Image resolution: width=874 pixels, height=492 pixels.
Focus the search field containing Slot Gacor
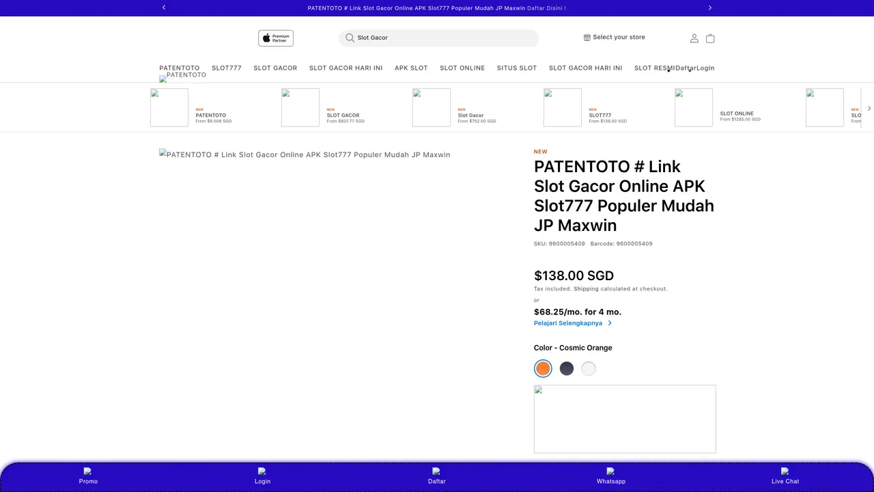coord(439,38)
